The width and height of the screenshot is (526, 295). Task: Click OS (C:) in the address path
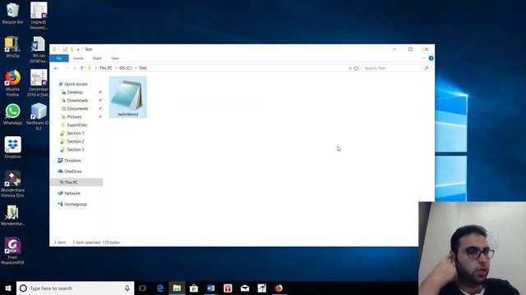[126, 68]
